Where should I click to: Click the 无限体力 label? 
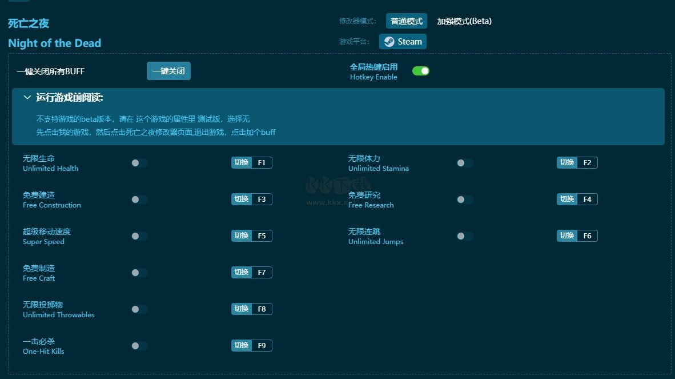(x=364, y=158)
